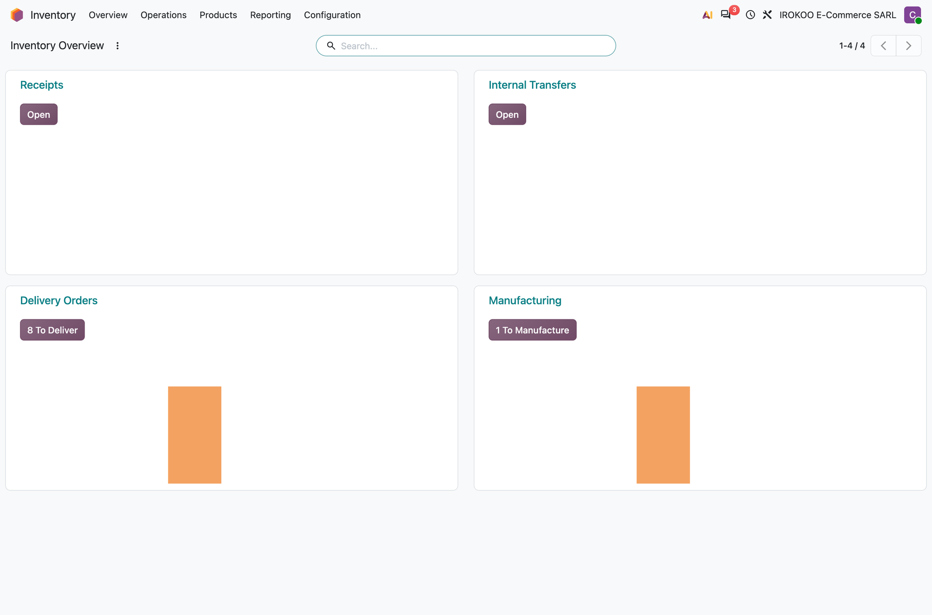Click the Inventory app name

coord(53,15)
